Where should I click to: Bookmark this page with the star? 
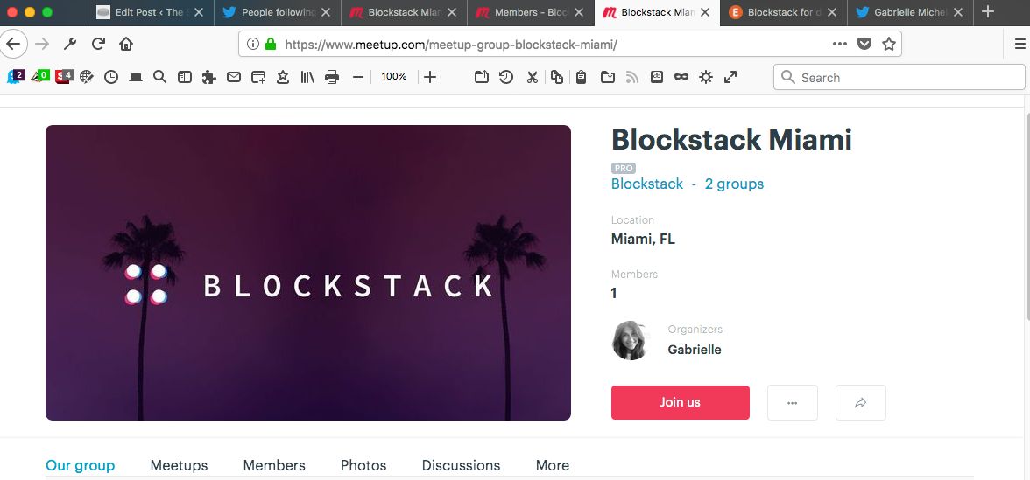click(x=889, y=44)
